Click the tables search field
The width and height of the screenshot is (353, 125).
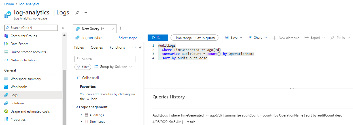[105, 59]
